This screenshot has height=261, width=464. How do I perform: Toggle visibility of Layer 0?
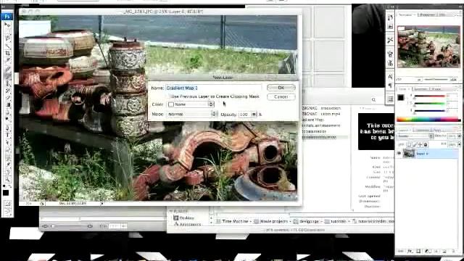pyautogui.click(x=399, y=154)
